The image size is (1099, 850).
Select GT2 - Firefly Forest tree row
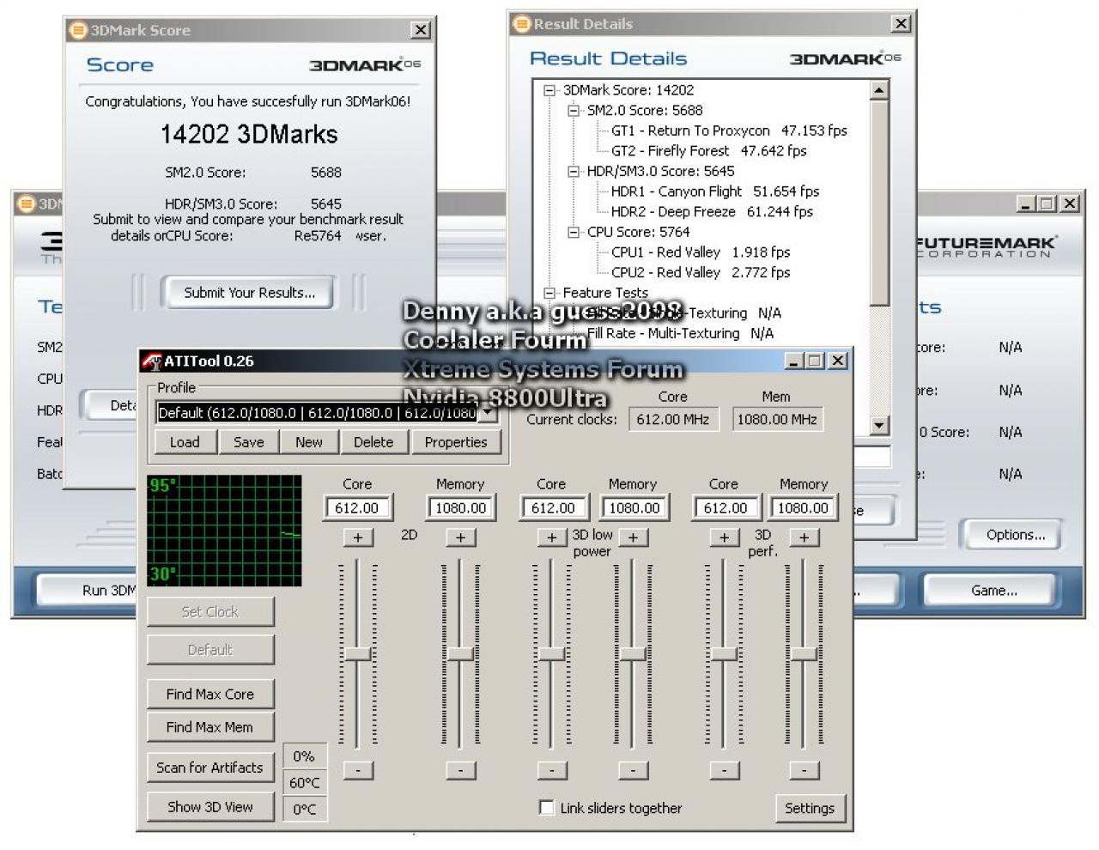coord(708,151)
